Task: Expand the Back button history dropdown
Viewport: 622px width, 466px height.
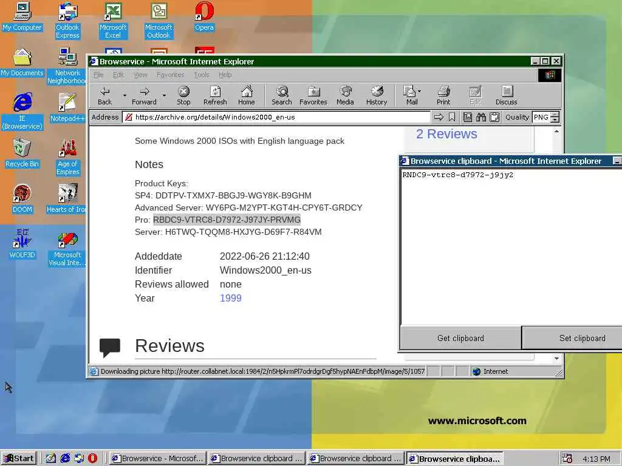Action: tap(124, 95)
